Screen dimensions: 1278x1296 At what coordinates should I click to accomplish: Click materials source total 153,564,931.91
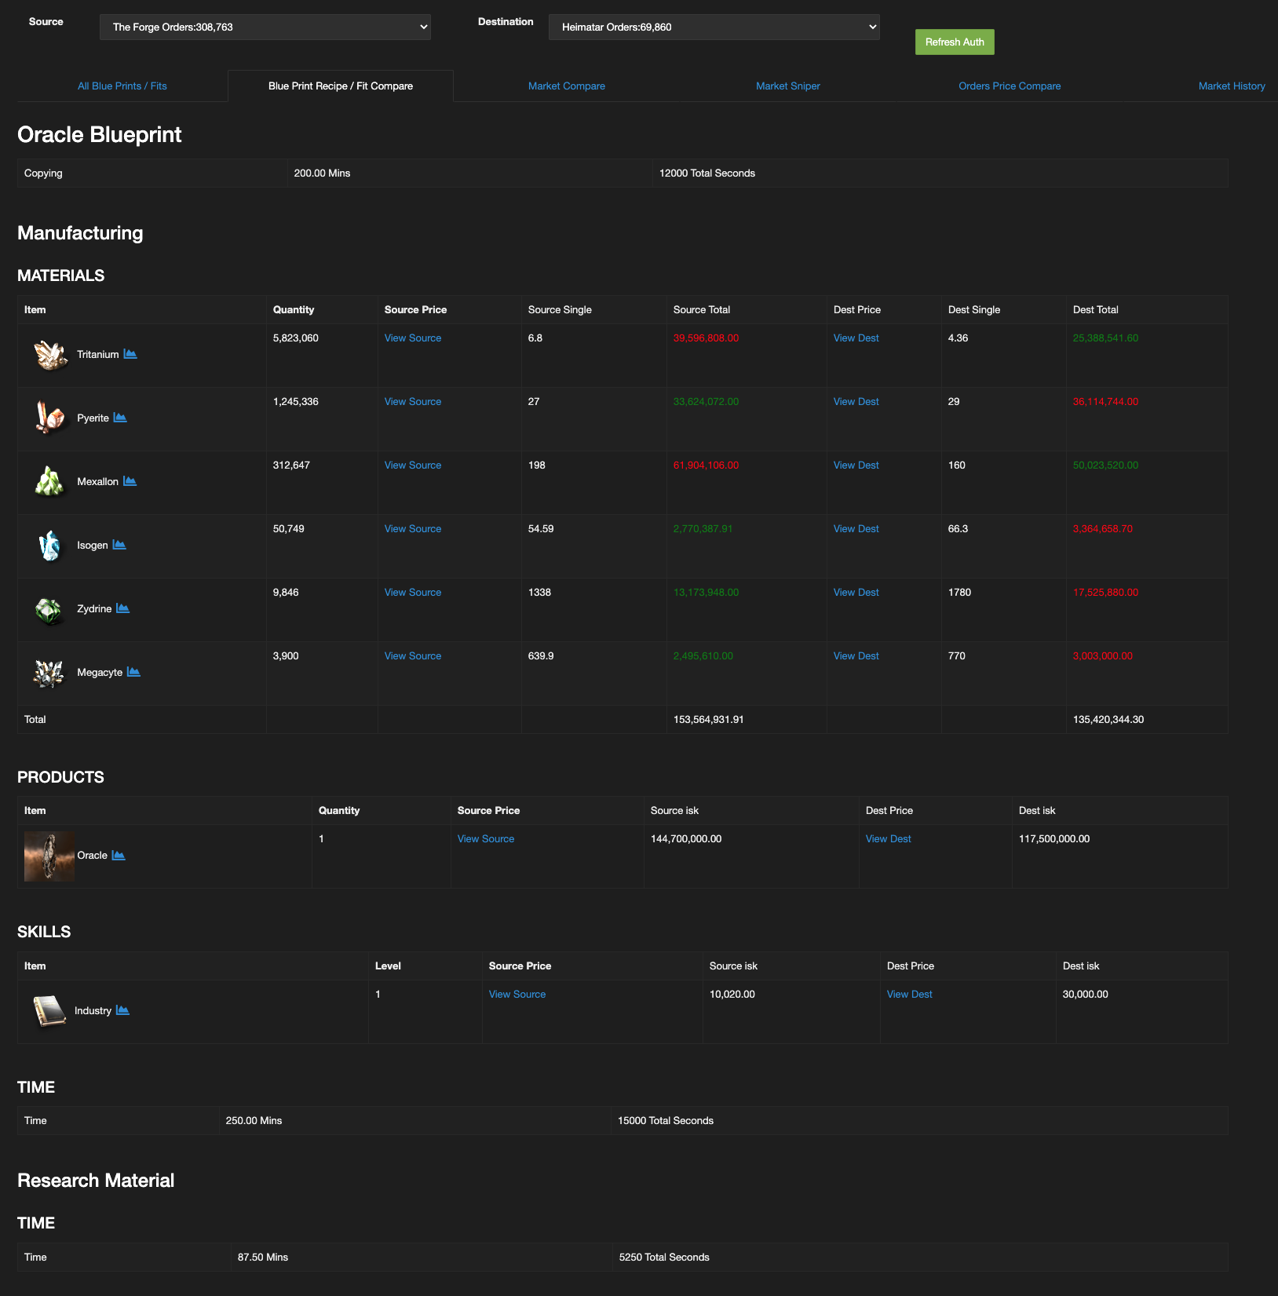pos(709,720)
